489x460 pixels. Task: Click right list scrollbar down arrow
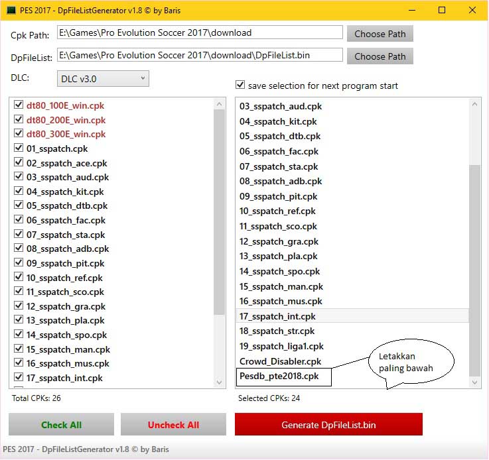pos(474,382)
